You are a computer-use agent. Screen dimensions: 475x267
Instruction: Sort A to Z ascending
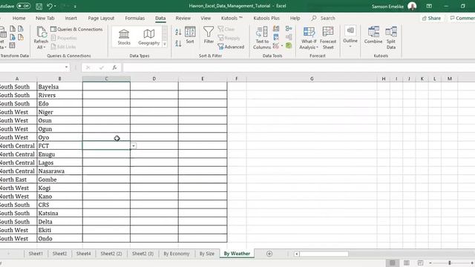(178, 32)
